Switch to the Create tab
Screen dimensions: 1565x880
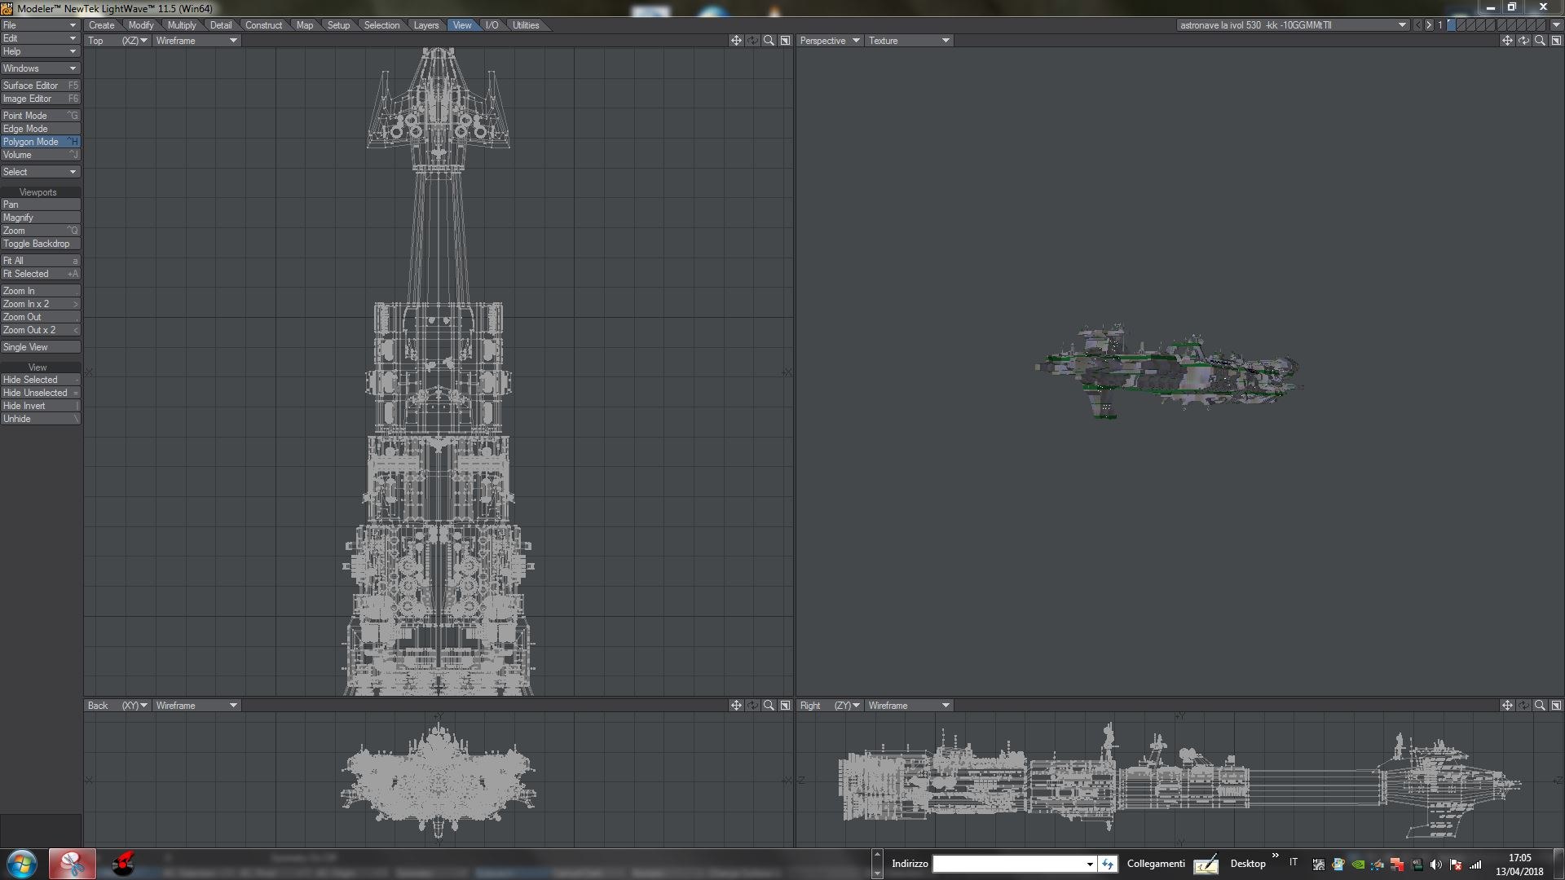tap(102, 25)
